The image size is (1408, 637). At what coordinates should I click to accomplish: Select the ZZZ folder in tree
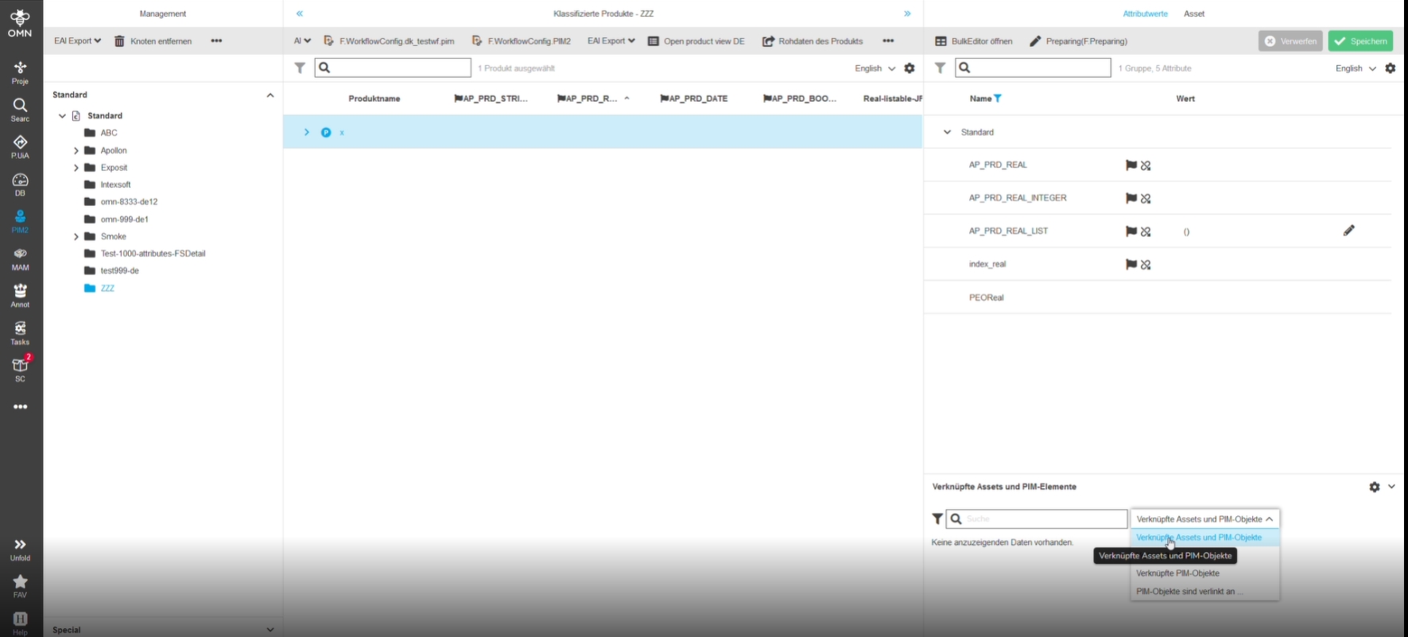pos(99,289)
